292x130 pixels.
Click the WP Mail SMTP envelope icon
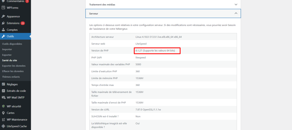coord(3,98)
